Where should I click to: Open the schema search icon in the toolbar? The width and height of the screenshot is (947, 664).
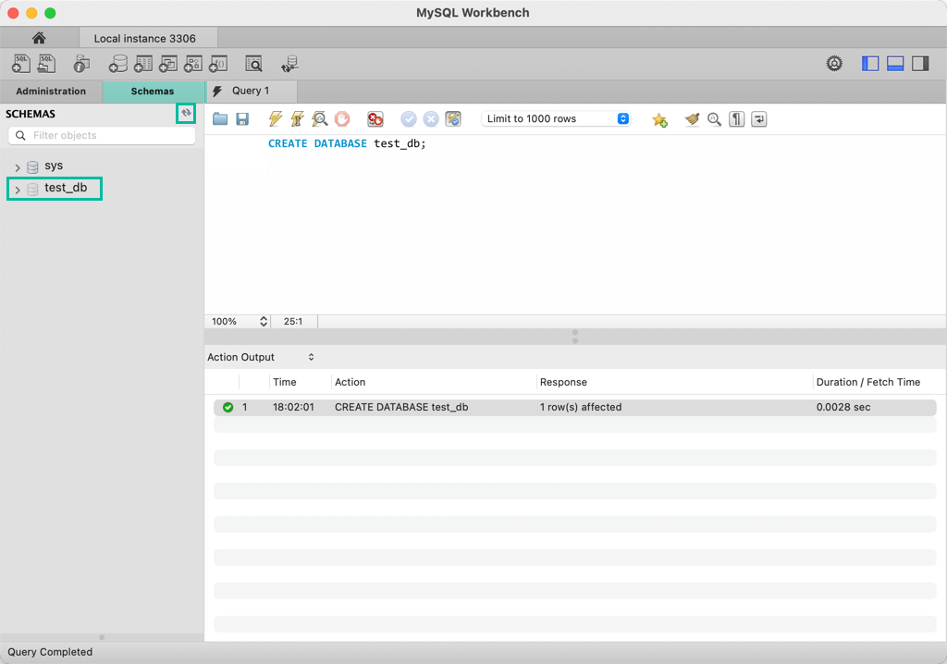coord(252,63)
